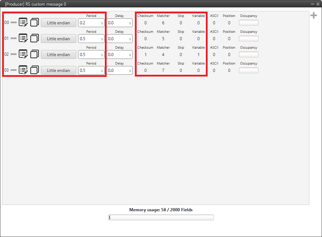
Task: Add a new message with plus icon
Action: click(x=314, y=15)
